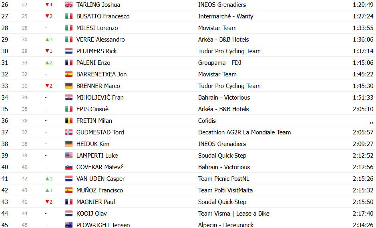This screenshot has width=376, height=228.
Task: Open Decathlon AG2R La Mondiale Team link
Action: click(244, 132)
